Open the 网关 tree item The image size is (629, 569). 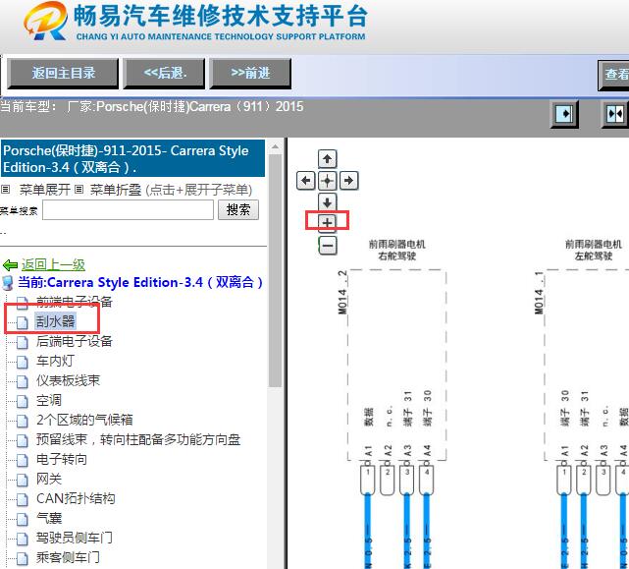49,479
